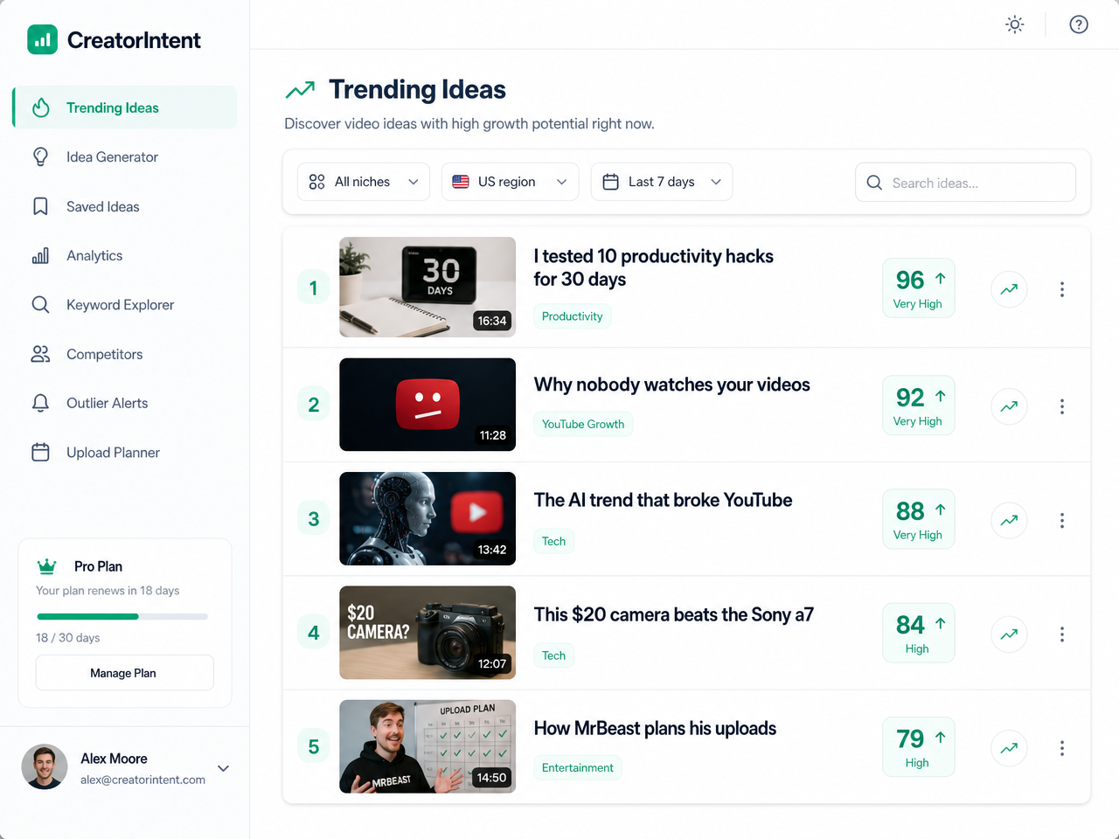View trend chart for AI trend idea
The height and width of the screenshot is (839, 1119).
1009,520
